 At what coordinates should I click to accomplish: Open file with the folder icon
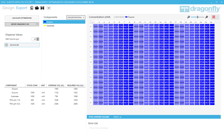coord(37,8)
